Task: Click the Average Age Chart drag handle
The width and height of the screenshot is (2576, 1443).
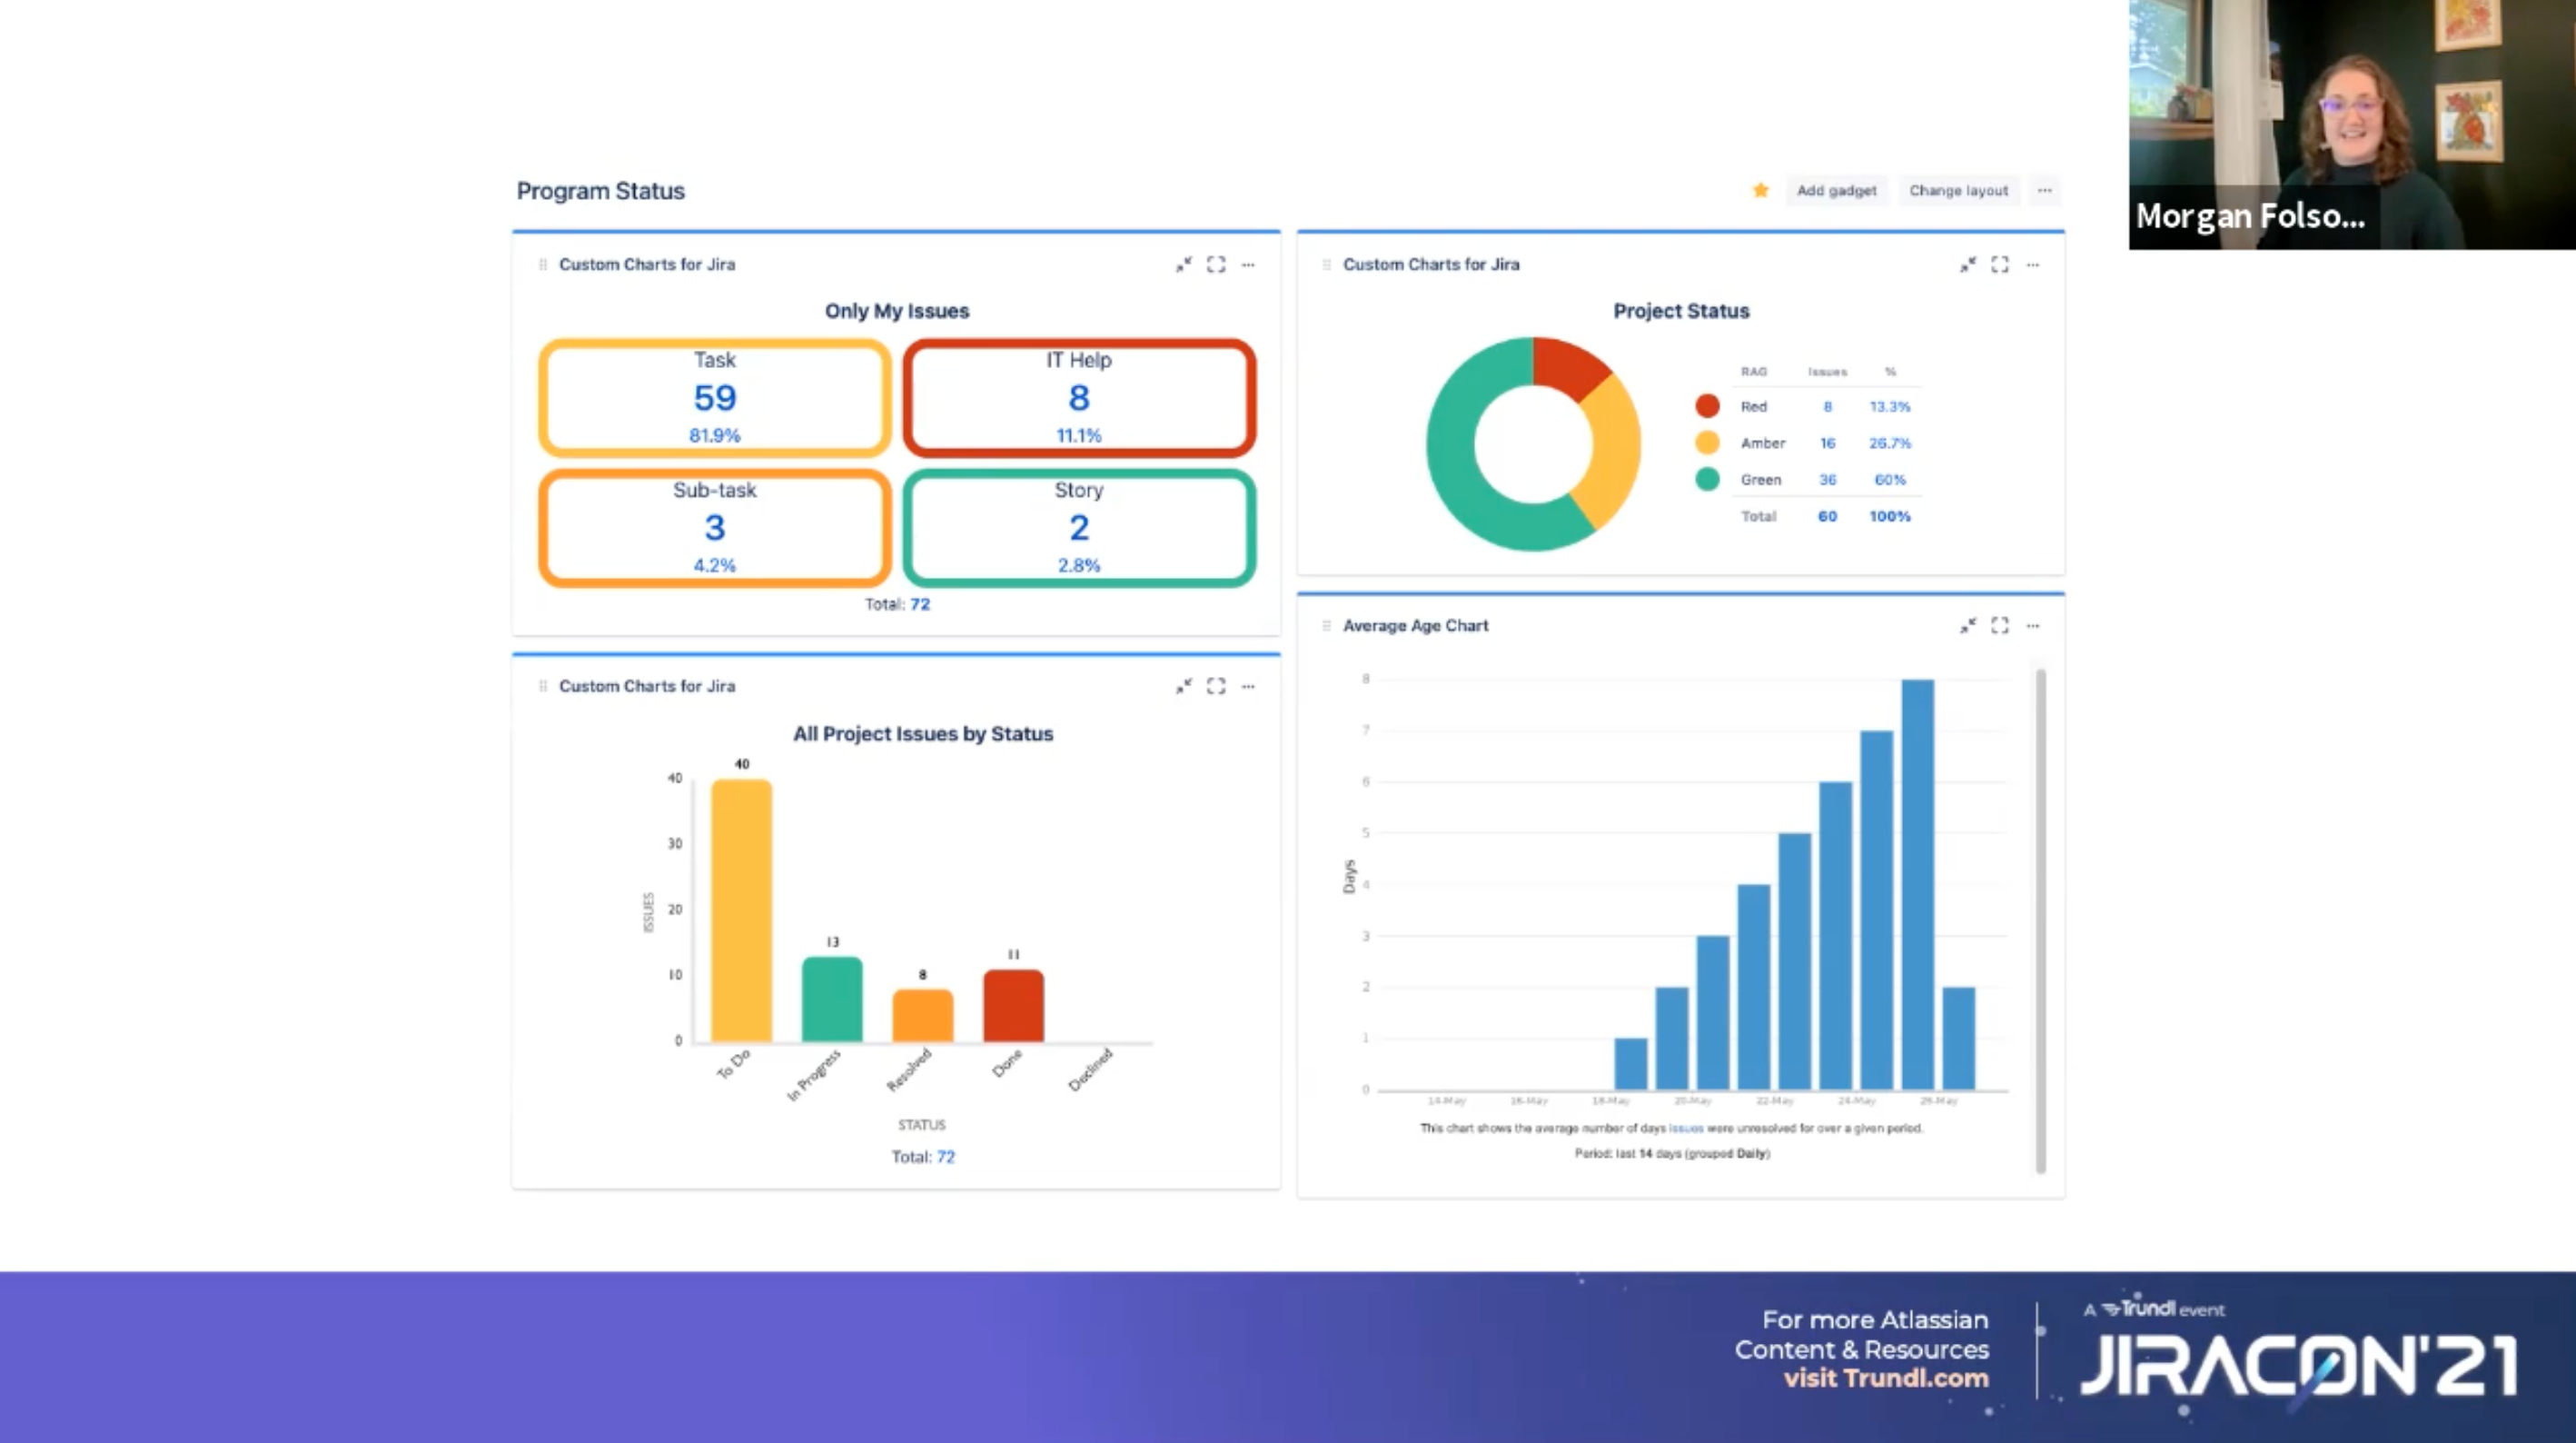Action: [x=1326, y=625]
